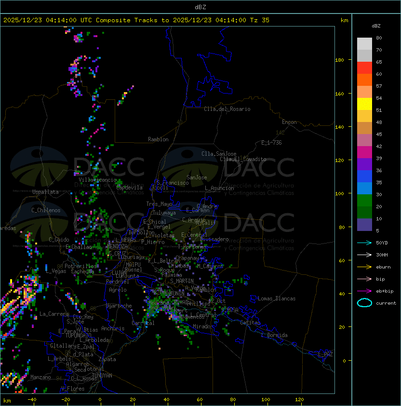Click the magenta eb+bip arrow in legend
Screen dimensions: 401x406
364,291
